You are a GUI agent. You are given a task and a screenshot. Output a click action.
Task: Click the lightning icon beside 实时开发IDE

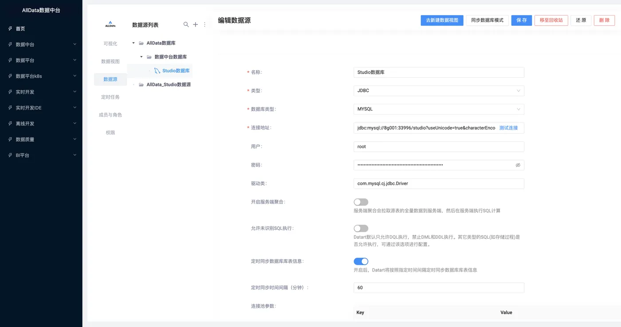[10, 108]
